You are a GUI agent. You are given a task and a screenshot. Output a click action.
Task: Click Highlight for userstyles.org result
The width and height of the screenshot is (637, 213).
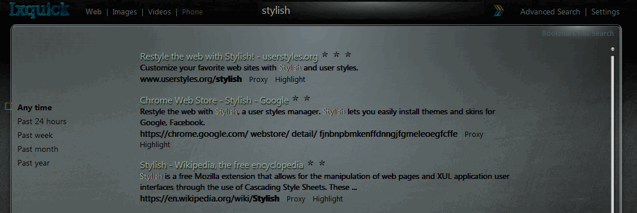[290, 80]
